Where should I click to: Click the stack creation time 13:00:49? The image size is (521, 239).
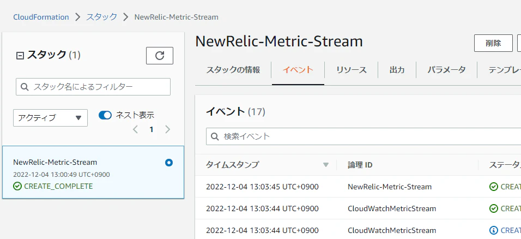62,175
